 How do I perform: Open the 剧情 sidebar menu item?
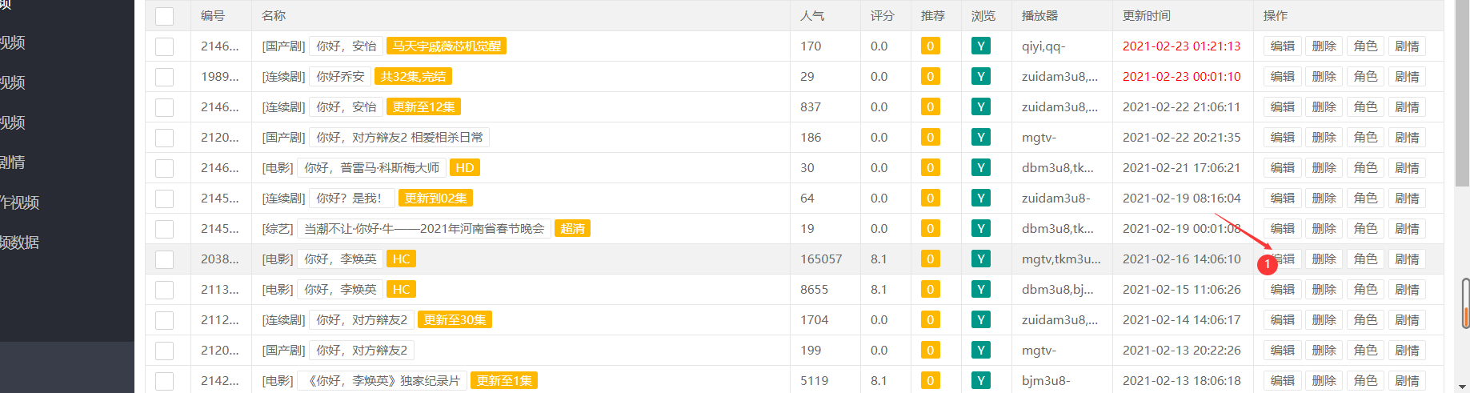click(x=12, y=162)
